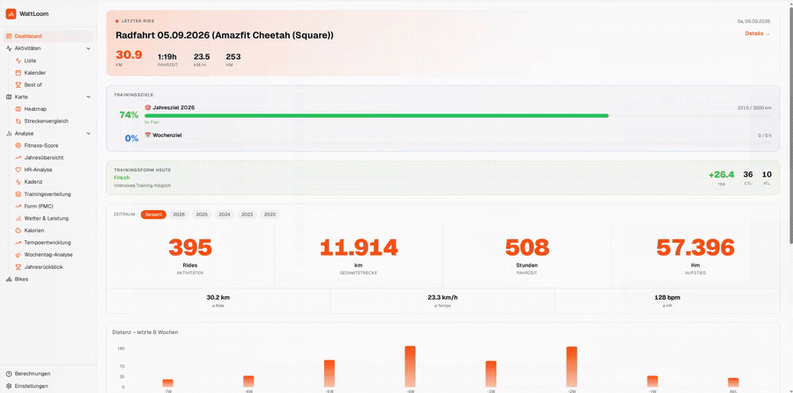Click the Frisch training form status
The height and width of the screenshot is (393, 793).
tap(122, 178)
